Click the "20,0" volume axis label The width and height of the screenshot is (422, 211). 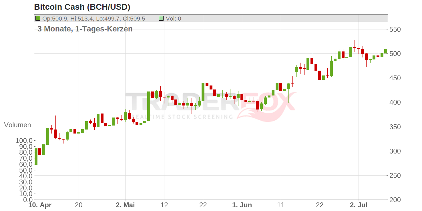click(x=25, y=188)
